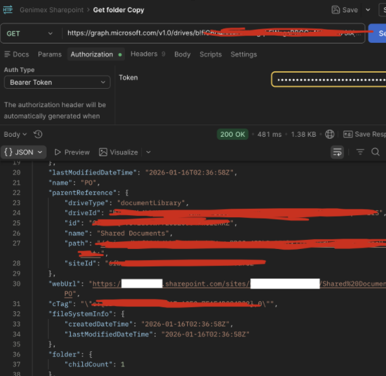
Task: Select the Authorization tab
Action: 96,54
